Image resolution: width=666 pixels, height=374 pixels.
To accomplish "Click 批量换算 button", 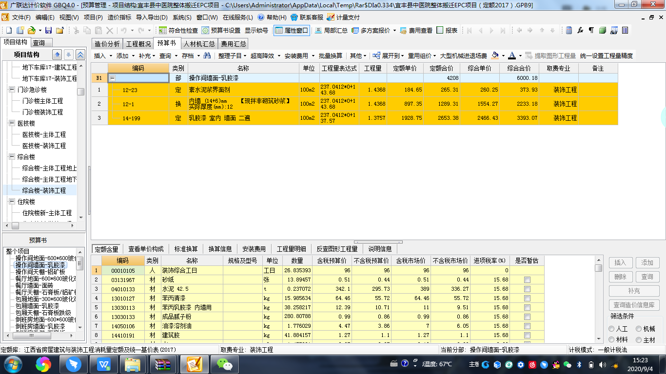I will click(x=331, y=56).
